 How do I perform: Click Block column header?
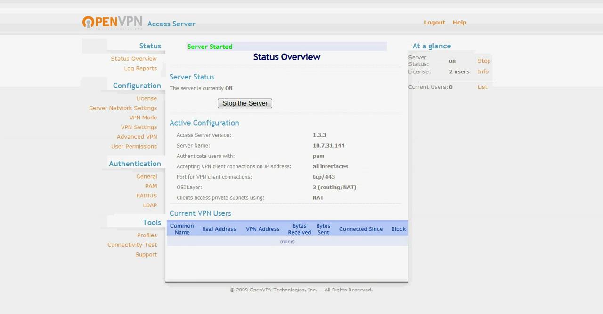tap(399, 229)
